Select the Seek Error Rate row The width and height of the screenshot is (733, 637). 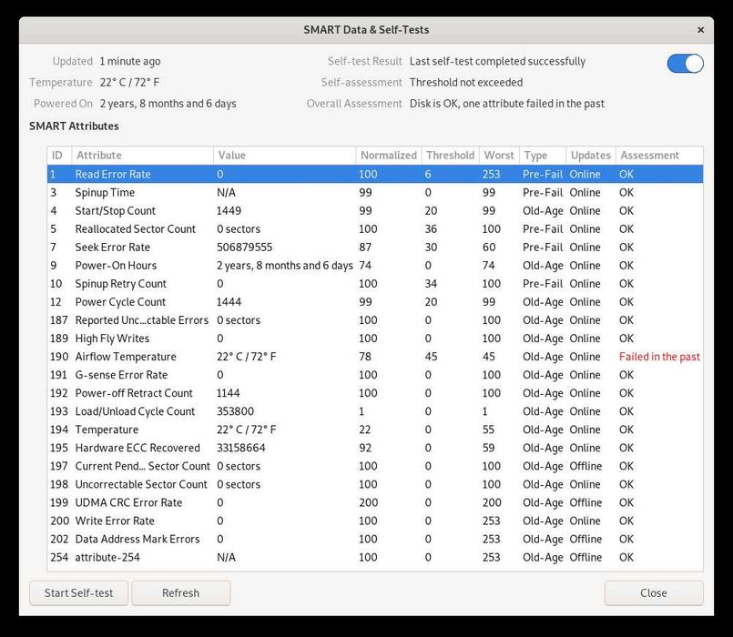375,248
